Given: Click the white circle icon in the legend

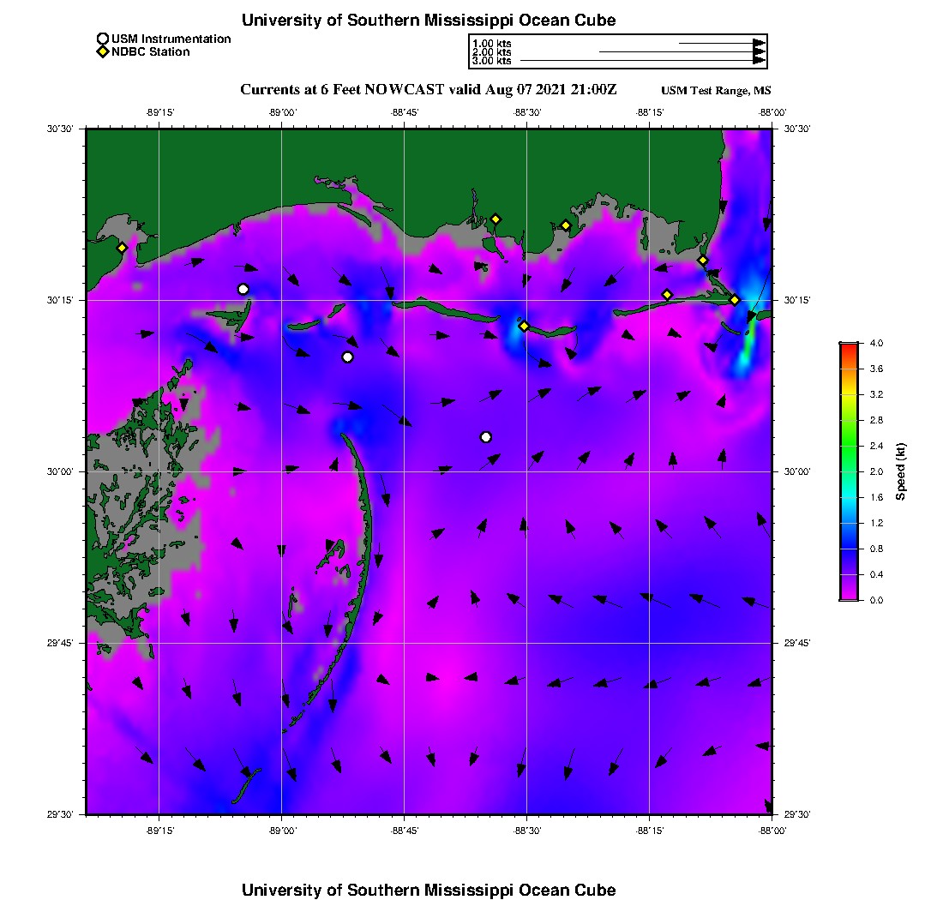Looking at the screenshot, I should click(103, 39).
